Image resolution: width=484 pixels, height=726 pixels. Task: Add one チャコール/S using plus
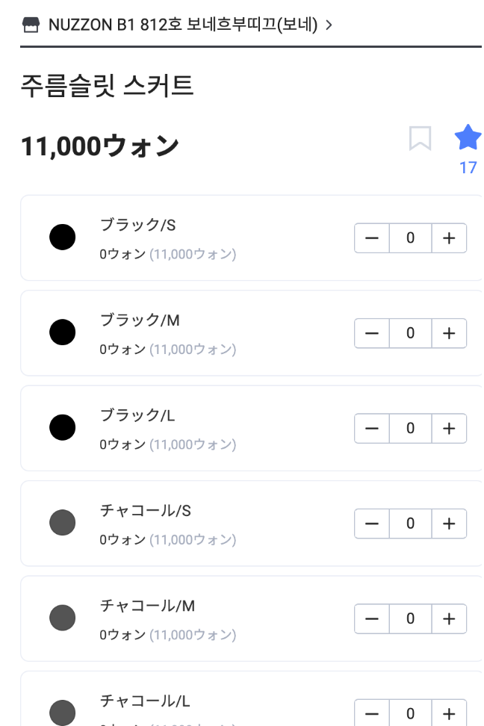(x=449, y=524)
